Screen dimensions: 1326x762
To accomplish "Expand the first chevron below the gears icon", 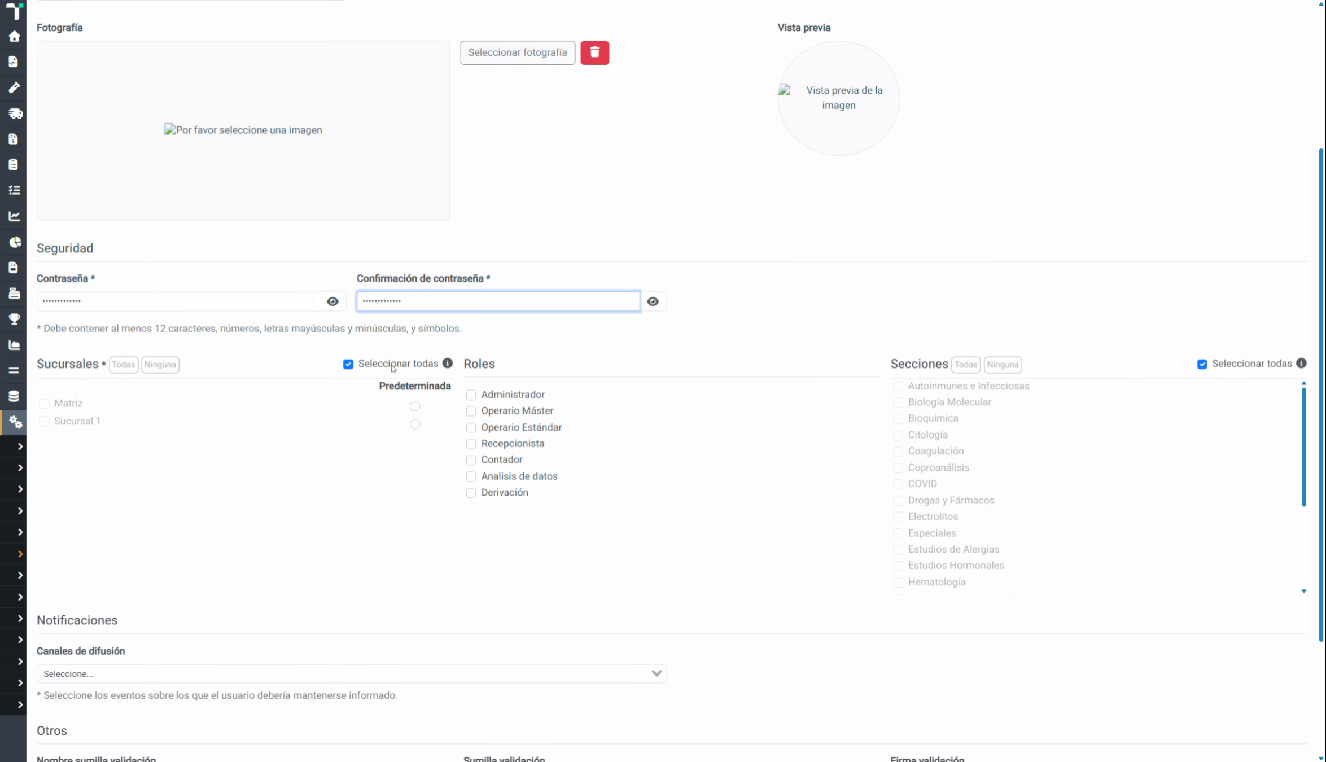I will (20, 446).
